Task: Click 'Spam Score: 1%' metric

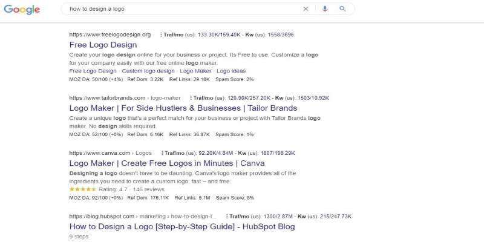Action: pyautogui.click(x=235, y=134)
